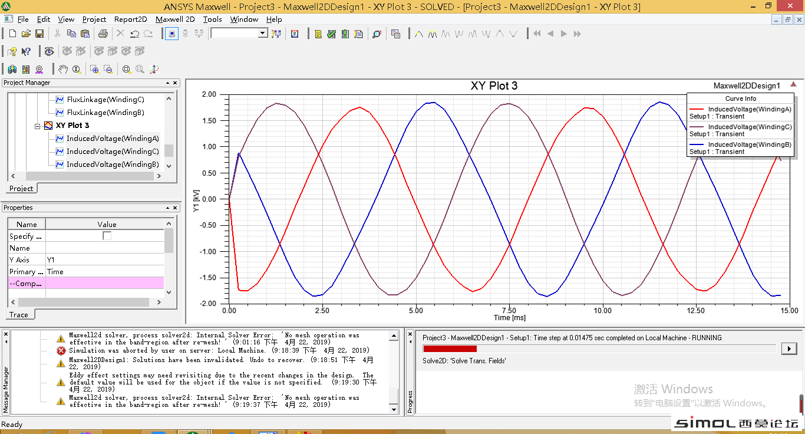This screenshot has height=434, width=805.
Task: Click the red WindingA legend entry
Action: click(x=740, y=113)
